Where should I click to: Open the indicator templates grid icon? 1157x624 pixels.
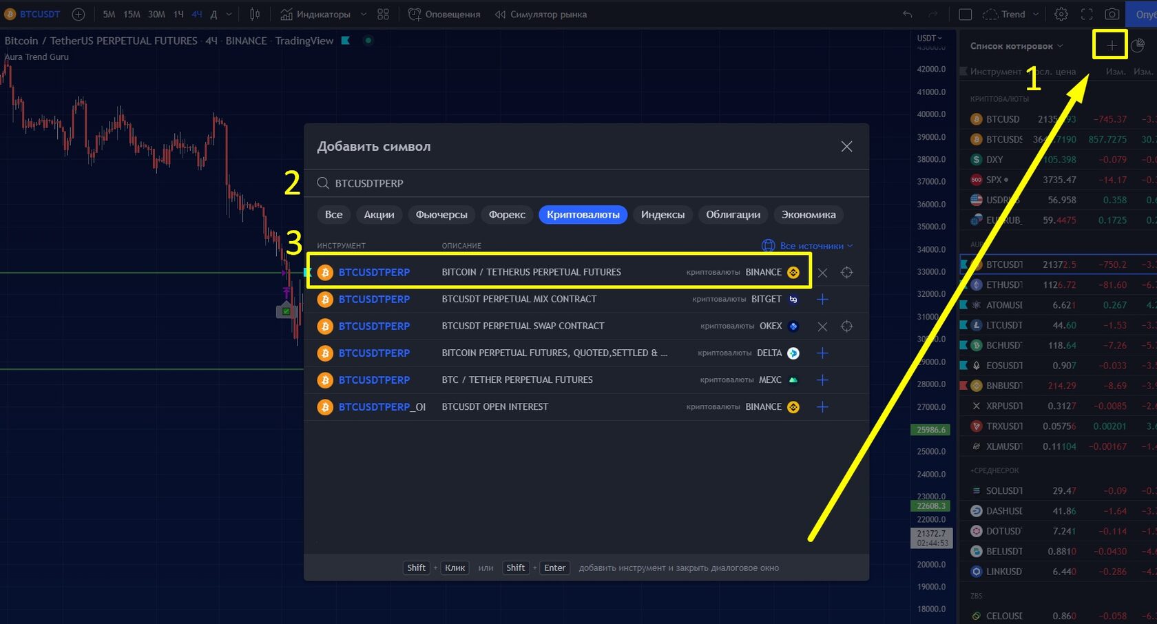tap(384, 14)
